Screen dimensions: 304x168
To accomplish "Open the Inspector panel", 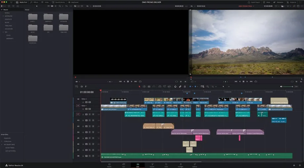I will pyautogui.click(x=291, y=2).
